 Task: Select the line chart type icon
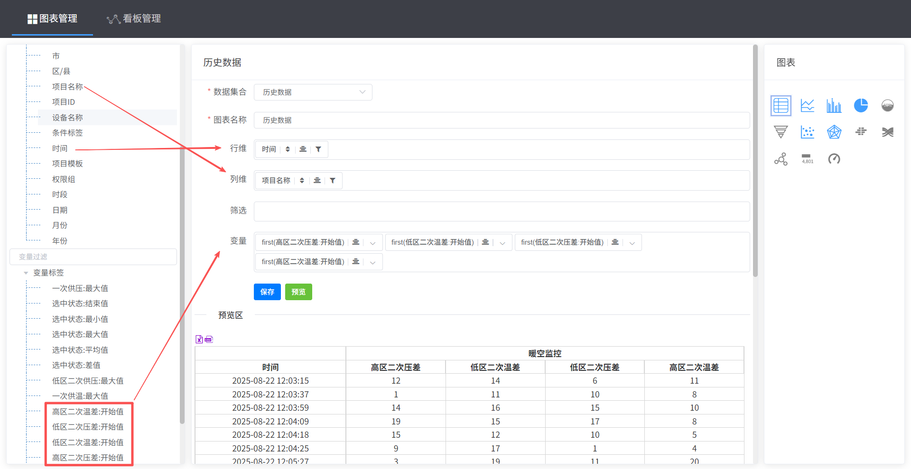pos(807,105)
